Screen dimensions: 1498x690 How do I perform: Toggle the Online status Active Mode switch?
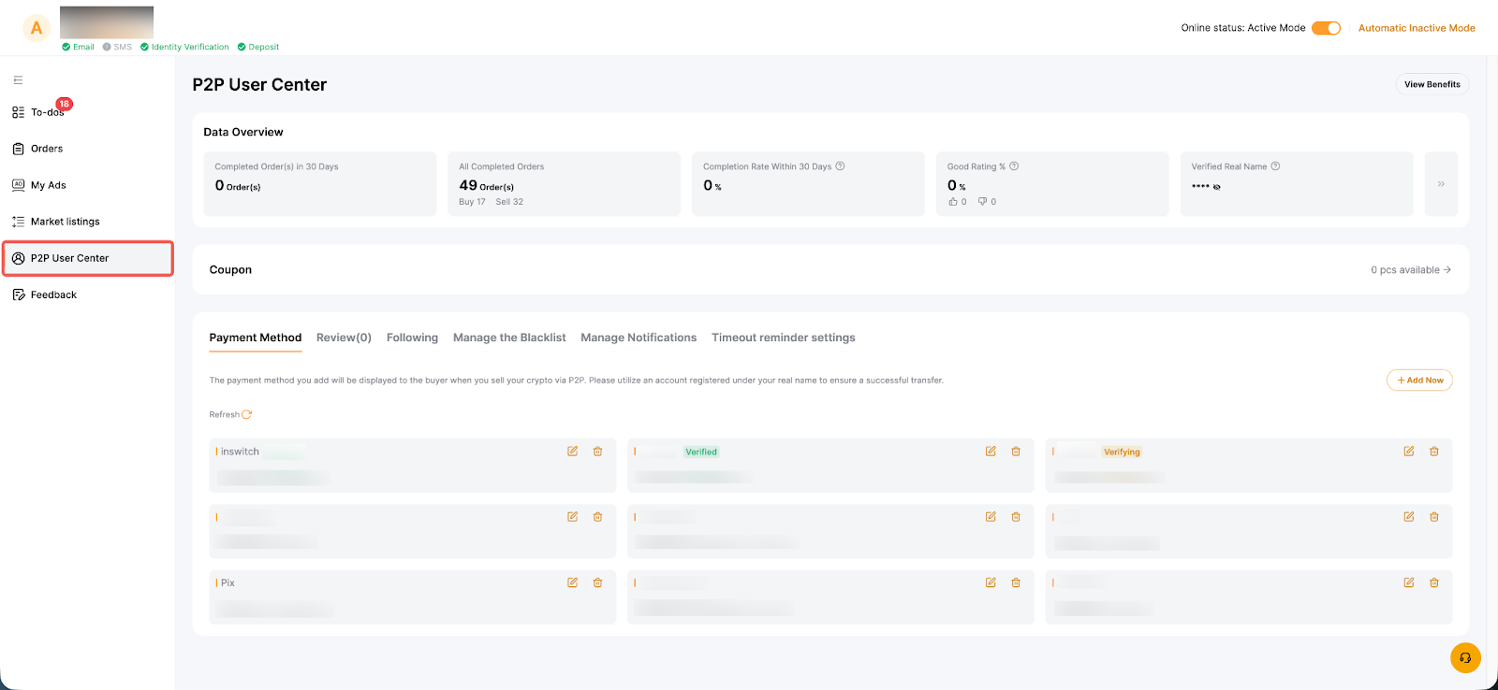tap(1326, 28)
